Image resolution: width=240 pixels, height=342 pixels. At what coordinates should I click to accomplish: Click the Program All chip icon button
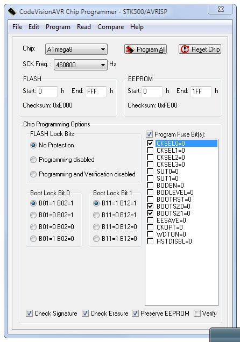130,49
